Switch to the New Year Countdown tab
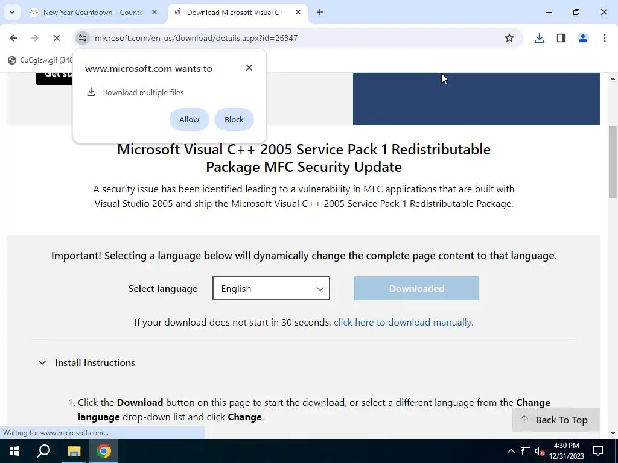Screen dimensions: 618x463 point(94,12)
